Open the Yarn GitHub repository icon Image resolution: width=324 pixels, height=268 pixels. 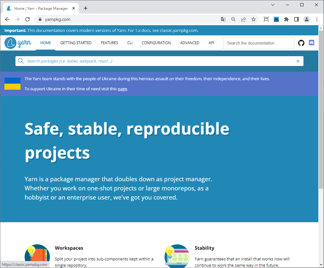click(x=301, y=43)
